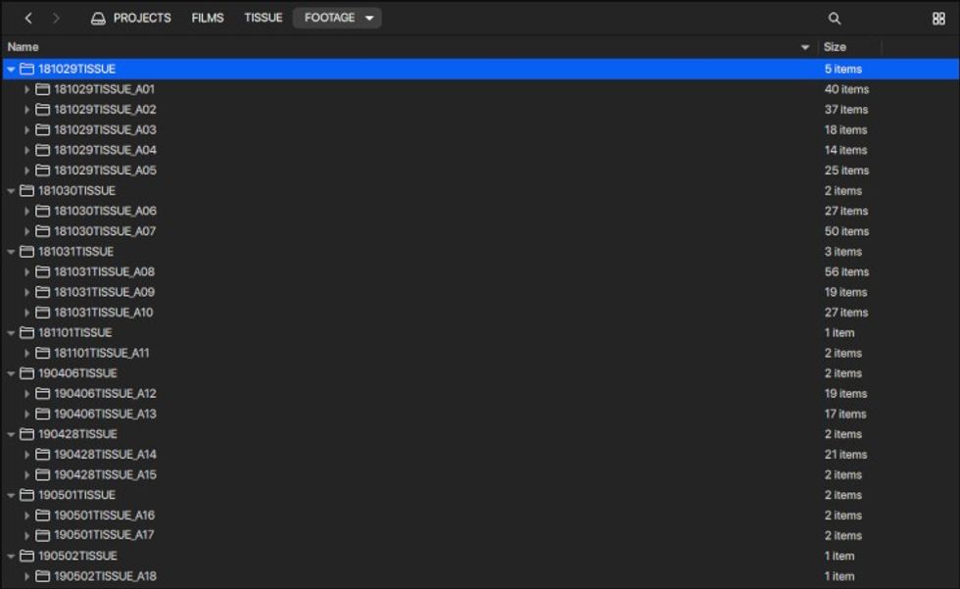960x589 pixels.
Task: Select the 190428TISSUE_A15 name
Action: [106, 474]
